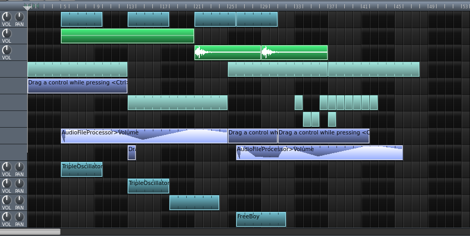Click timeline bar marker 45
Screen dimensions: 470x236
(x=399, y=6)
